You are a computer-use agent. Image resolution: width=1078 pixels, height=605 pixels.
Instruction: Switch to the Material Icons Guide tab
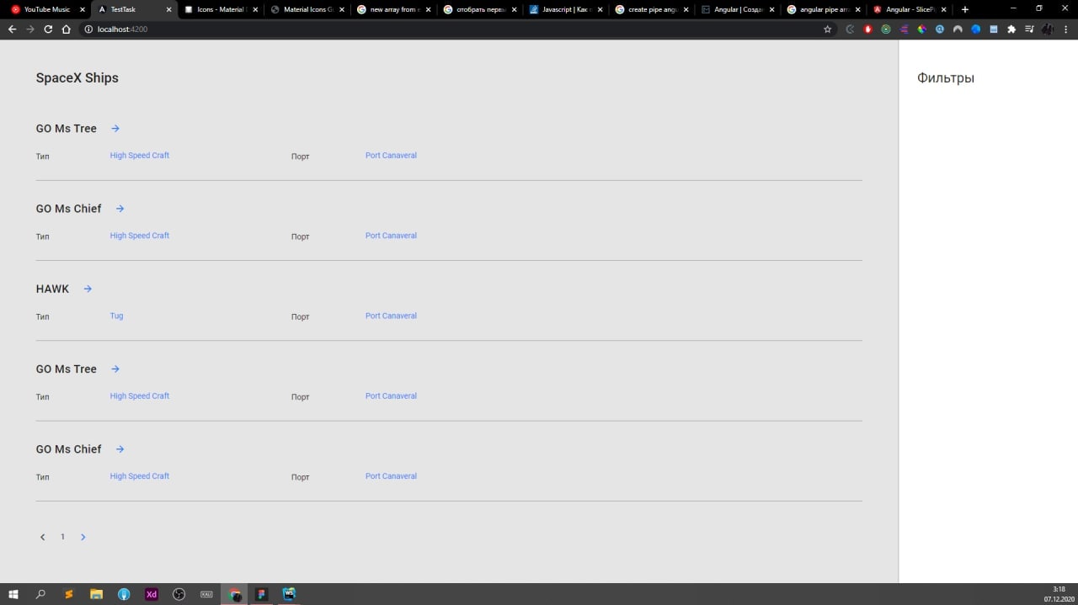click(x=306, y=9)
